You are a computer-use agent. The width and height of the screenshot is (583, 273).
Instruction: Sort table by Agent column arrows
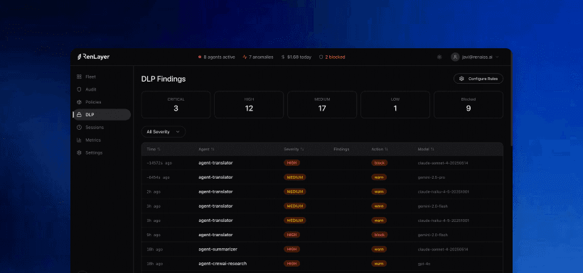point(213,149)
